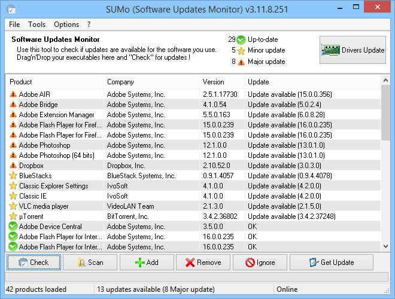395x299 pixels.
Task: Click the progress bar below the buttons
Action: 196,277
